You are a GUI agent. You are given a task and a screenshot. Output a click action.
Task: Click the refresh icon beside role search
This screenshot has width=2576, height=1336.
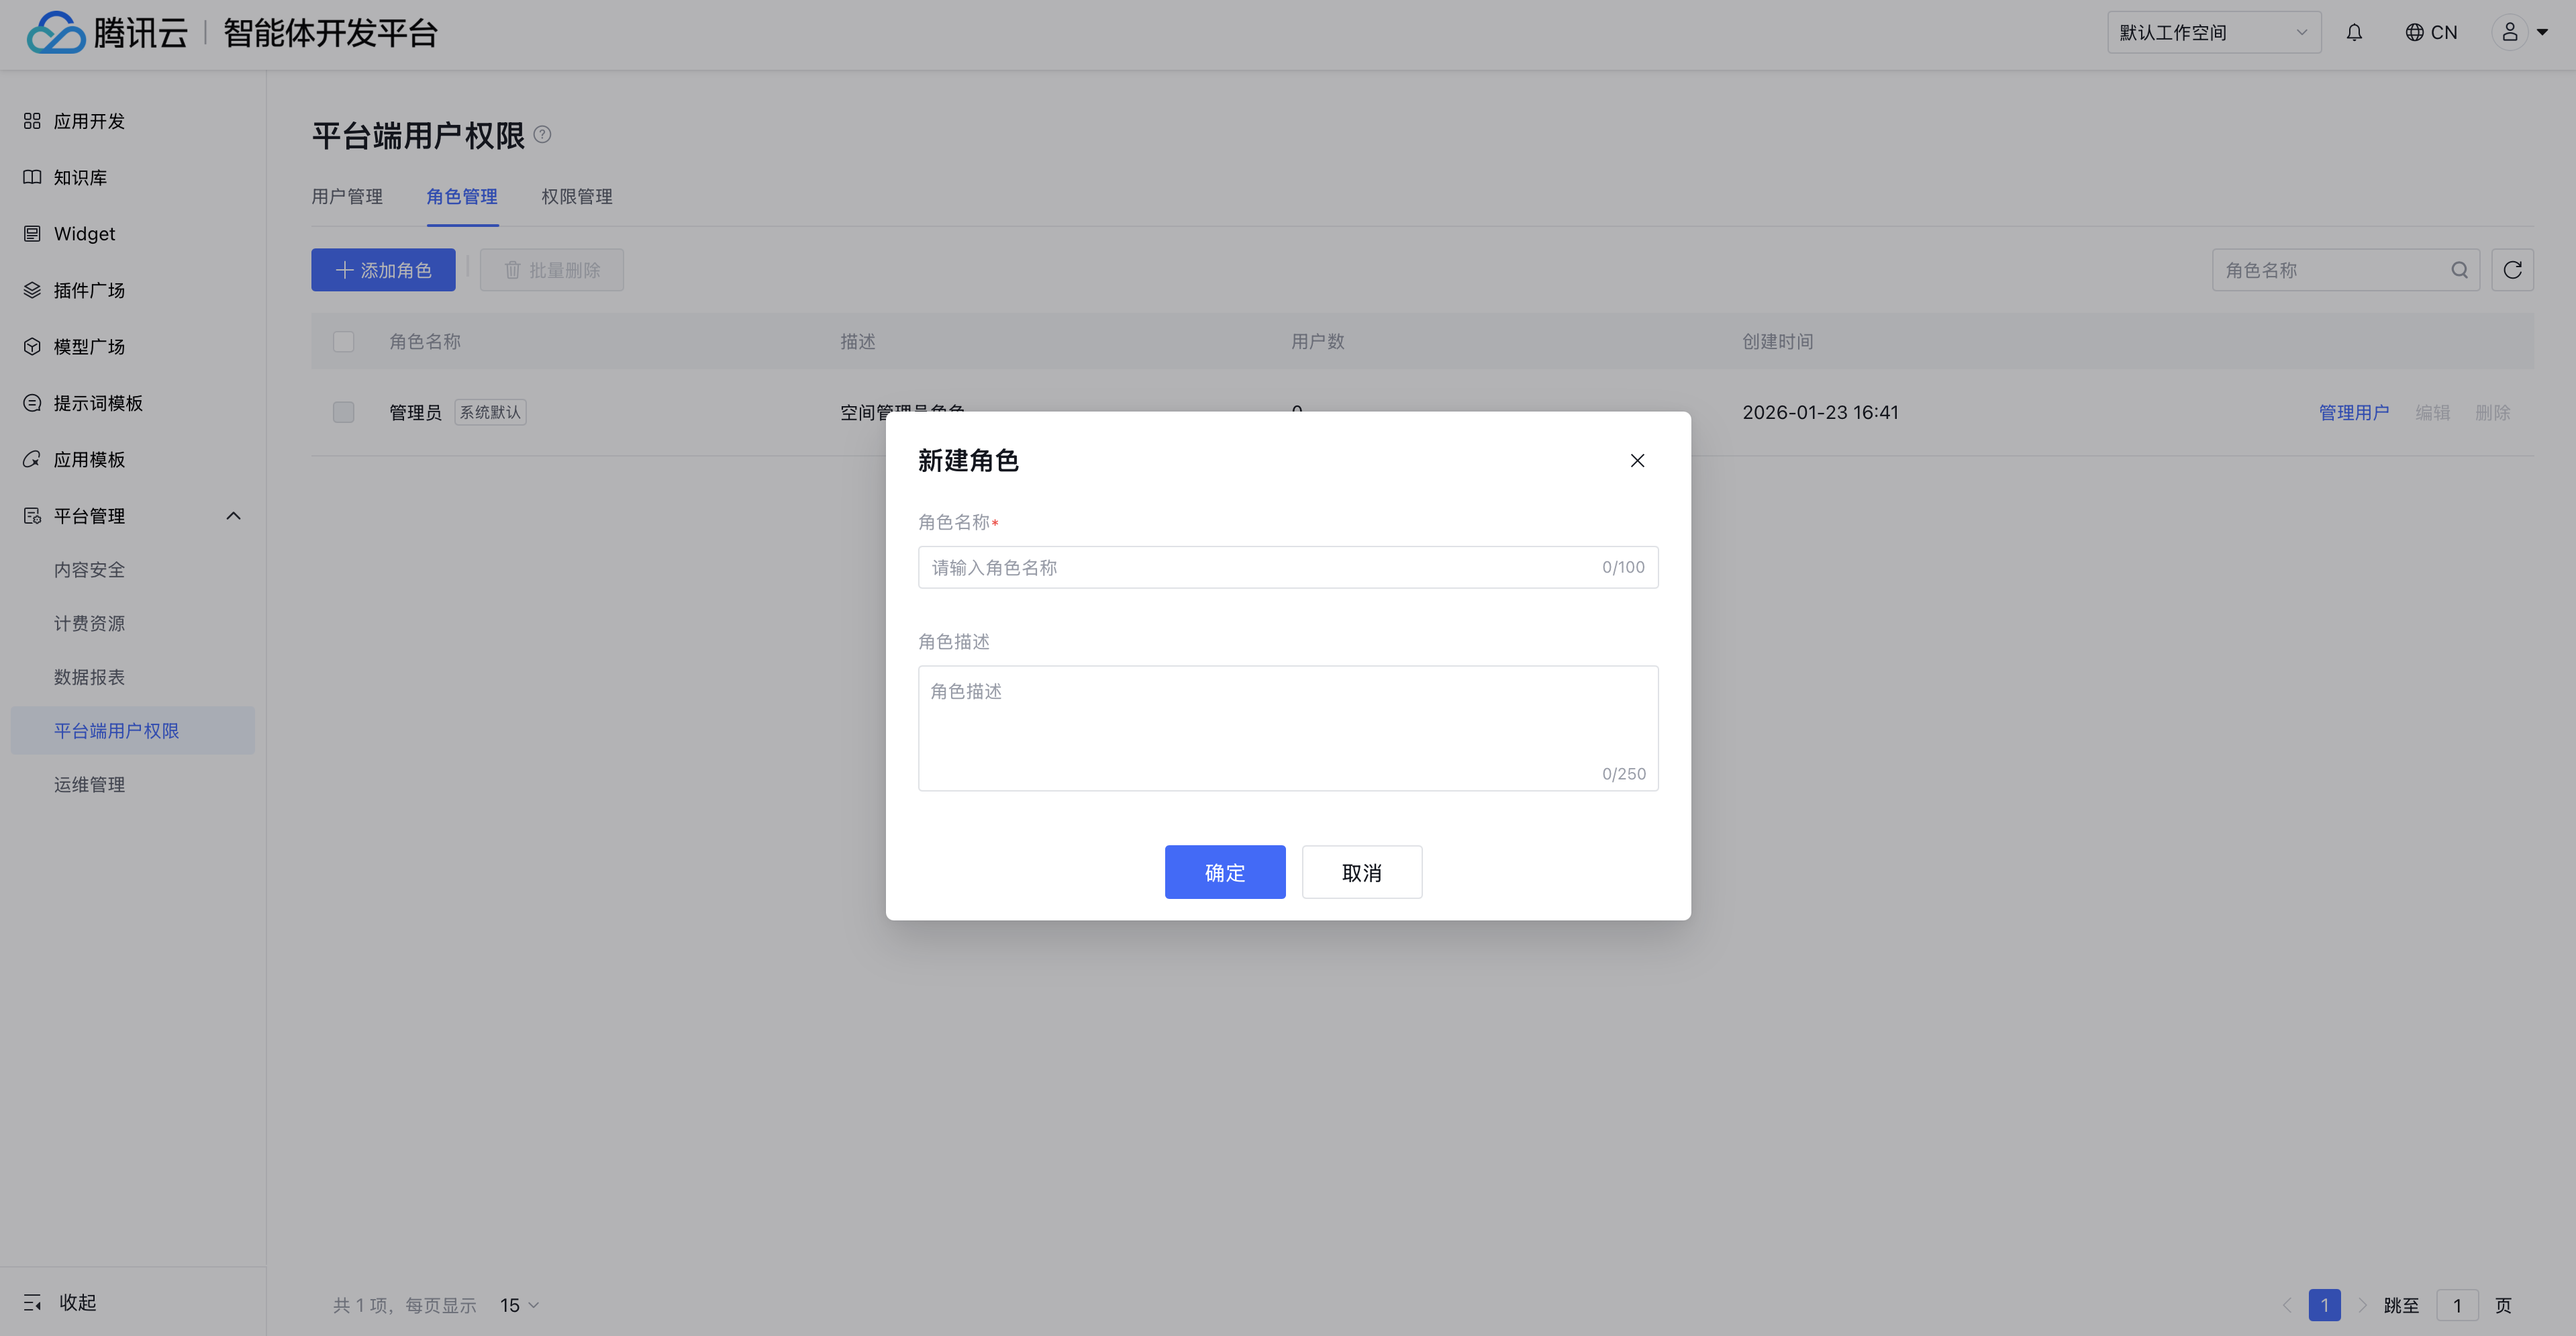tap(2512, 270)
